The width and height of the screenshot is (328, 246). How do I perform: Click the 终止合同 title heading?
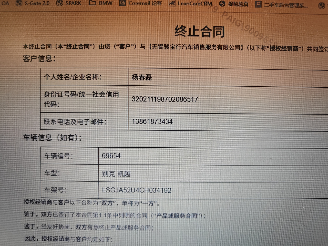click(200, 32)
